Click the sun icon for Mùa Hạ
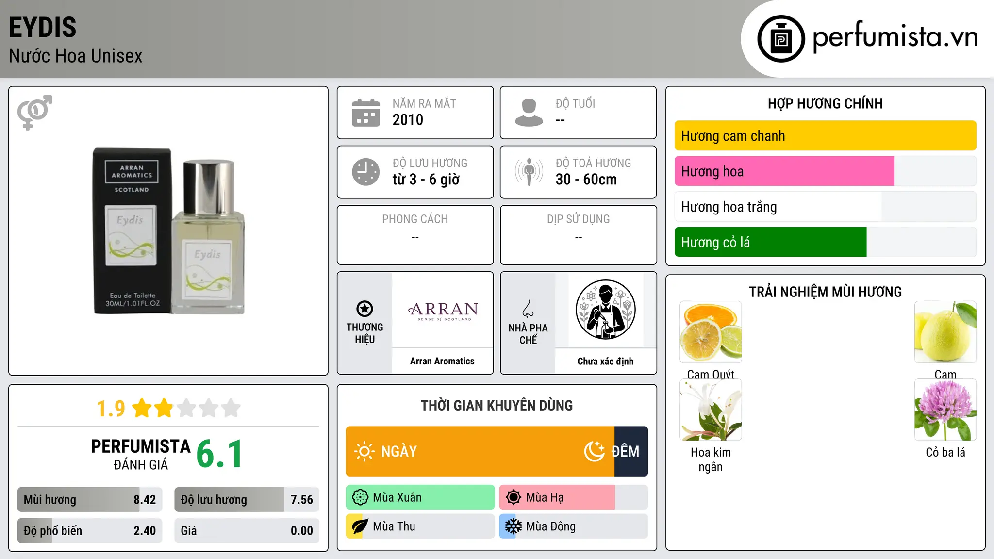Viewport: 994px width, 559px height. [x=514, y=497]
